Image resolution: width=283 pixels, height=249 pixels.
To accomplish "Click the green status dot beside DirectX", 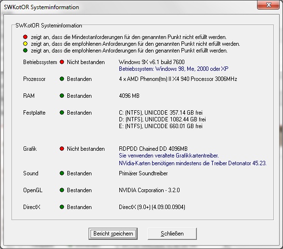I will point(62,207).
